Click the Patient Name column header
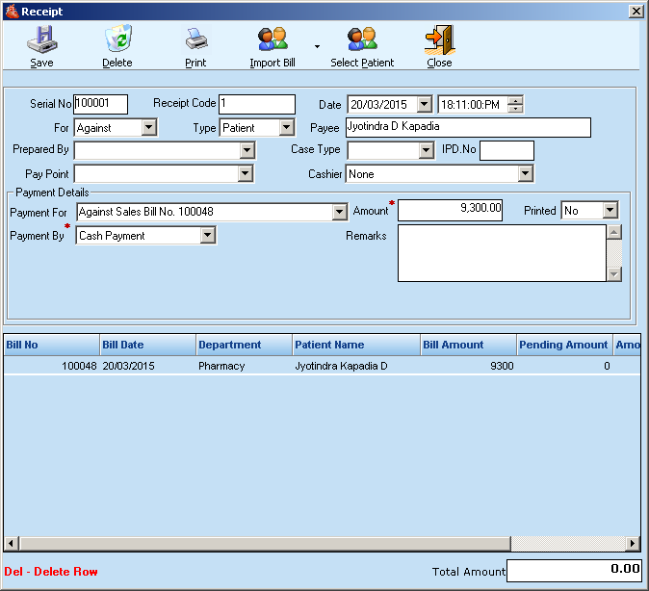Image resolution: width=649 pixels, height=591 pixels. tap(355, 345)
